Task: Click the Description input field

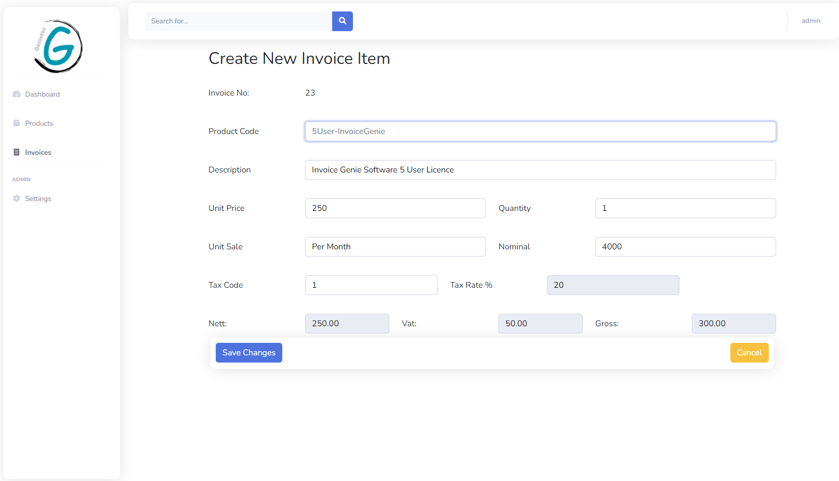Action: click(x=541, y=170)
